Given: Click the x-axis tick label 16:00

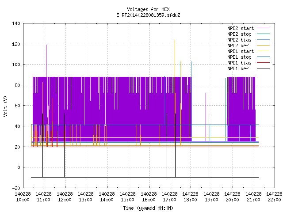Looking at the screenshot, I should [149, 200].
